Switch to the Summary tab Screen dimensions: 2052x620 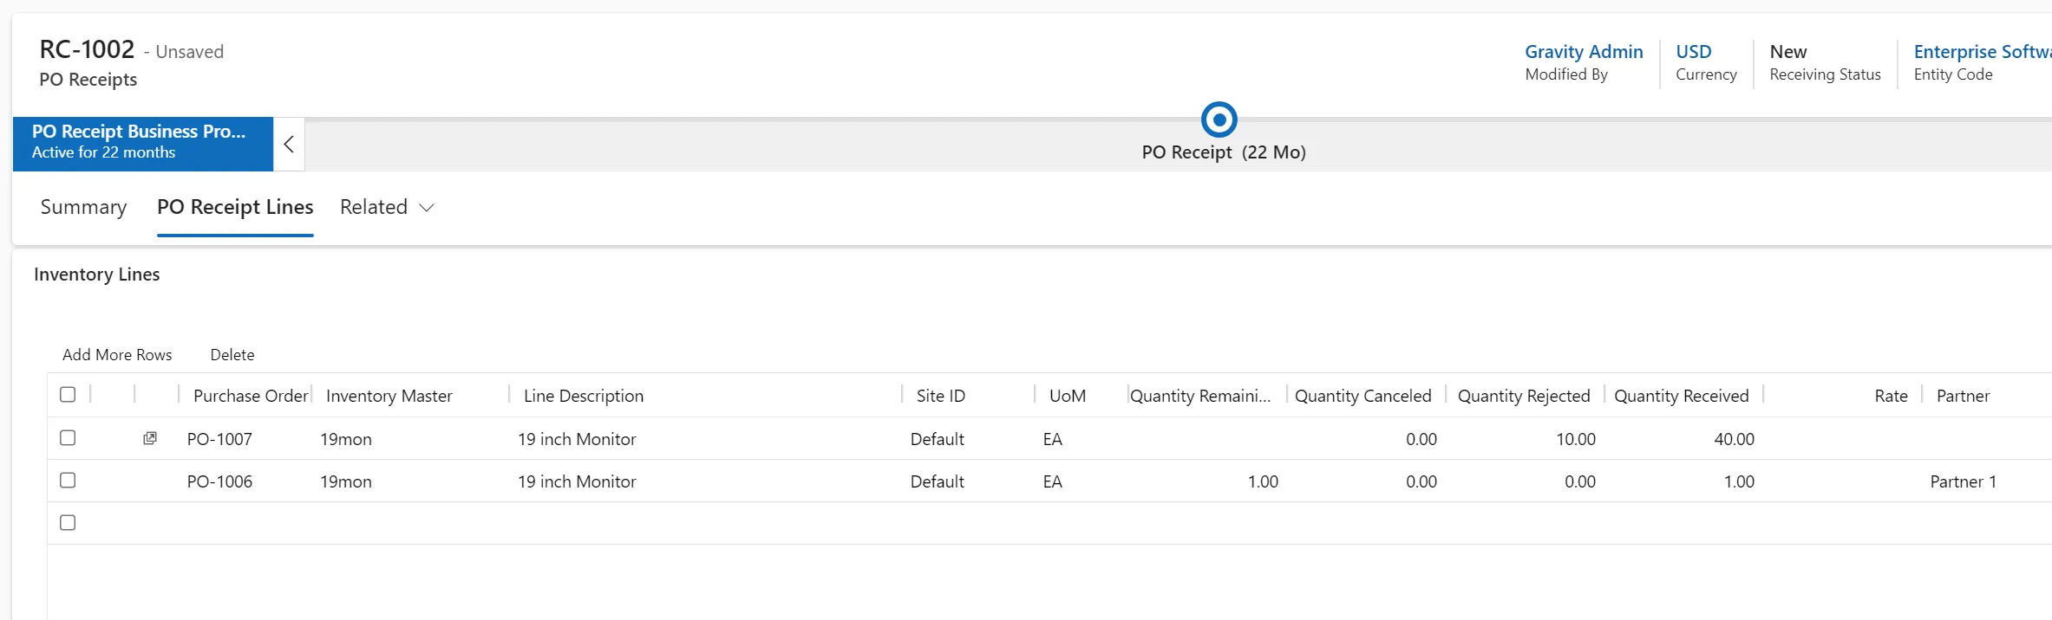coord(83,207)
